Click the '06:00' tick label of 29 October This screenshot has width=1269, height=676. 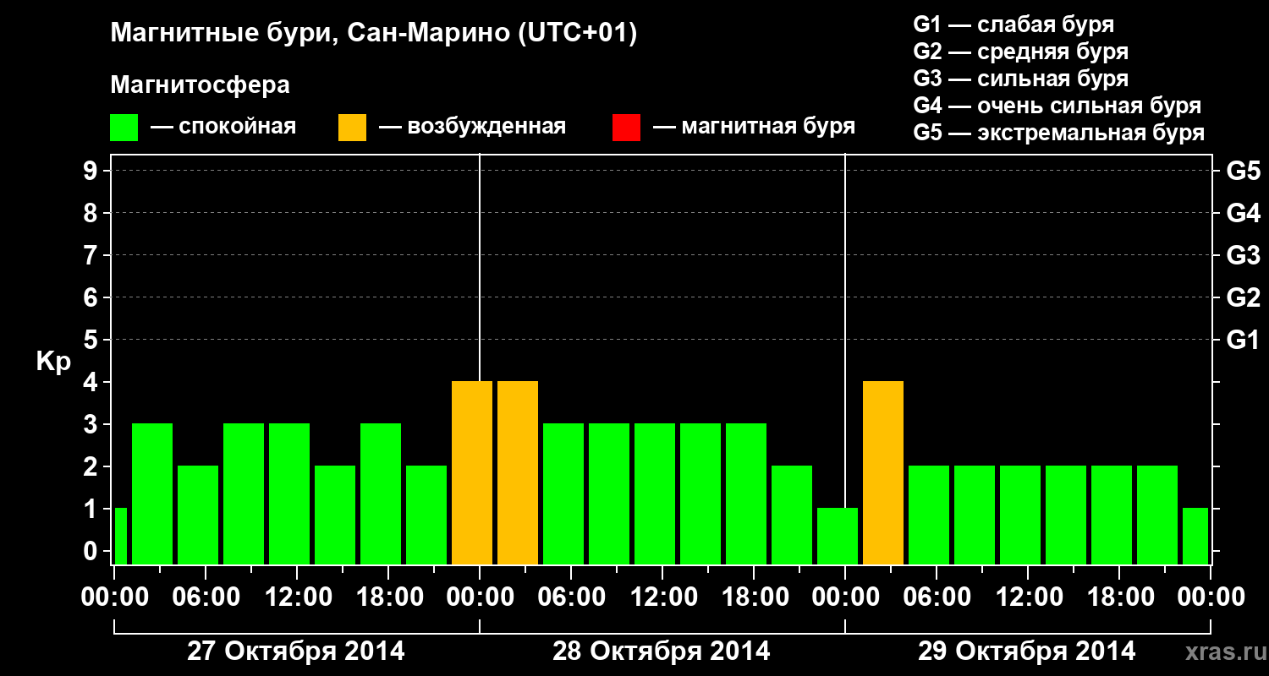pyautogui.click(x=937, y=597)
